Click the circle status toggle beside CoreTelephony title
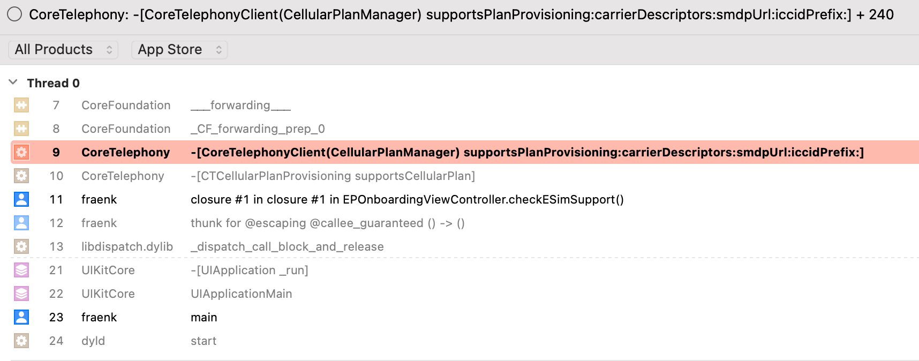Screen dimensions: 919x361 [14, 14]
